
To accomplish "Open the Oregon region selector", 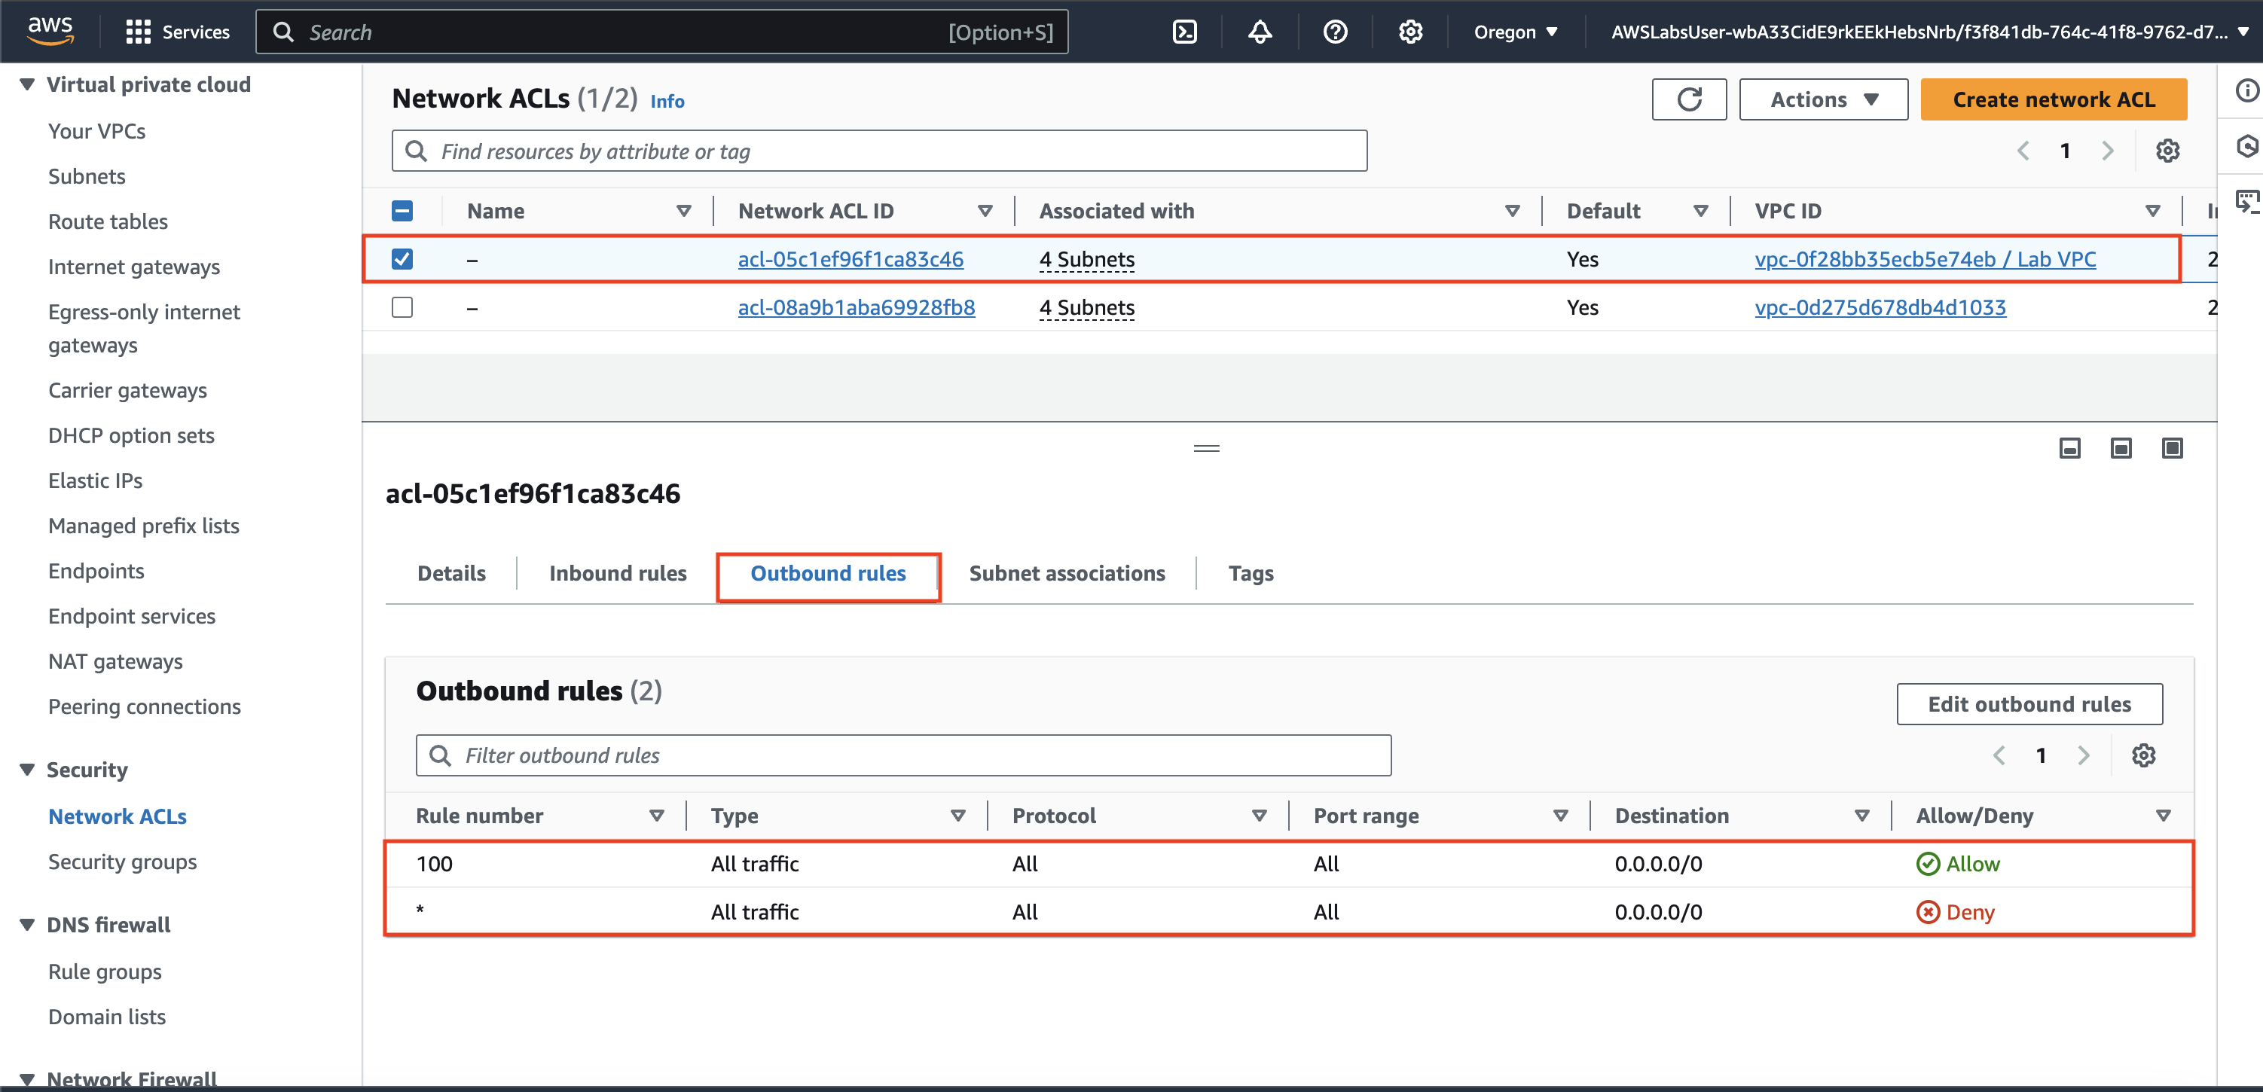I will [x=1516, y=32].
